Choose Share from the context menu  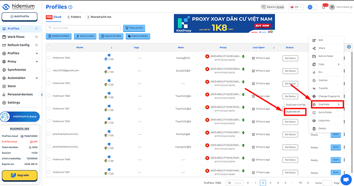tap(326, 48)
